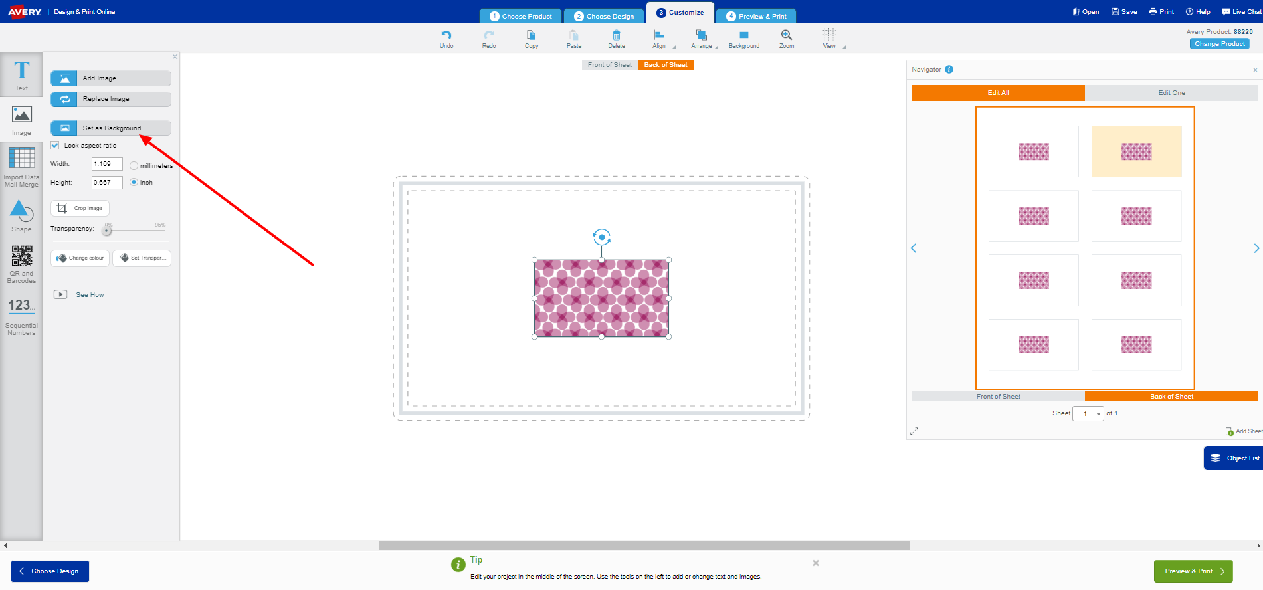Click the Width input field
Image resolution: width=1263 pixels, height=590 pixels.
click(107, 164)
